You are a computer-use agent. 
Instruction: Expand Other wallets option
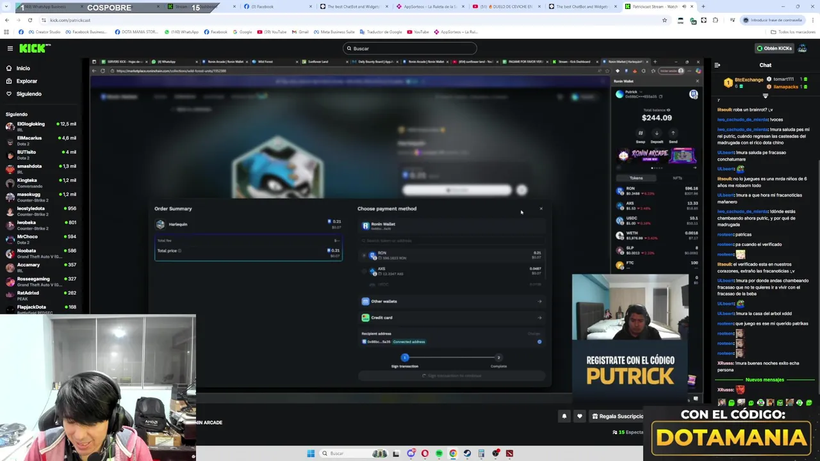(452, 301)
